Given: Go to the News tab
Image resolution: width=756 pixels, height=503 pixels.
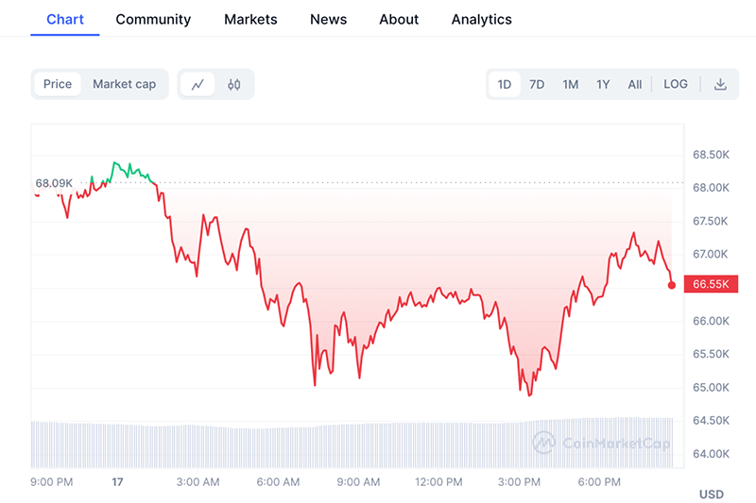Looking at the screenshot, I should [328, 19].
